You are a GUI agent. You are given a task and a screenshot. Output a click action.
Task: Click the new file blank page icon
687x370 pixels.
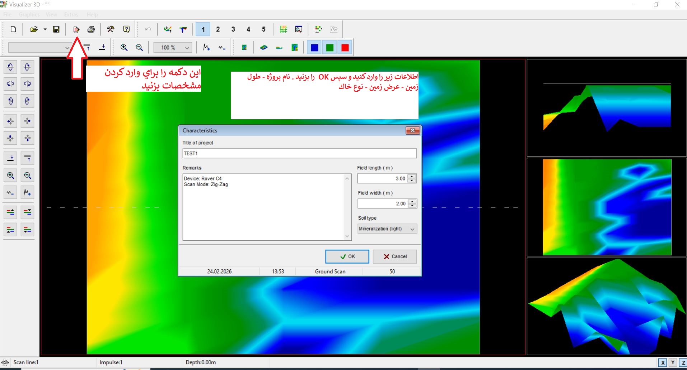(x=13, y=29)
